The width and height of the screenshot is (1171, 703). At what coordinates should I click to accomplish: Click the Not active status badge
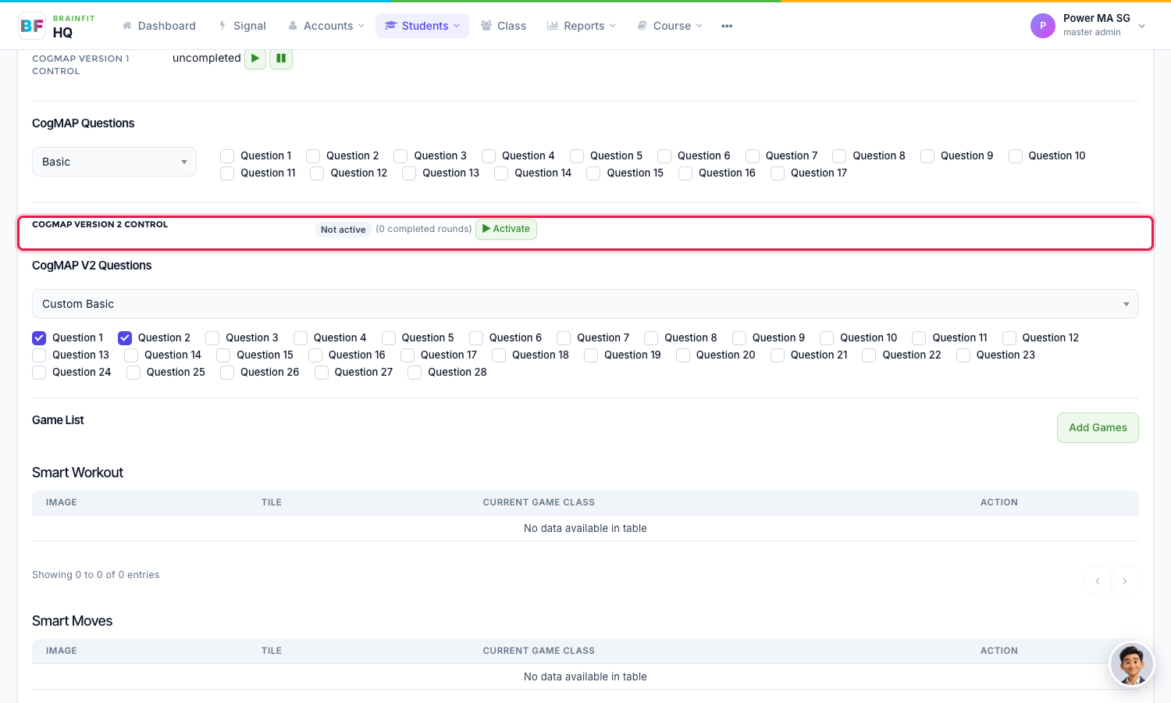pos(343,230)
